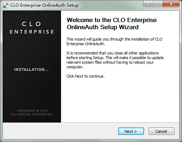Click the OnlineAuth Setup Wizard heading line
The height and width of the screenshot is (142, 182).
pyautogui.click(x=103, y=27)
